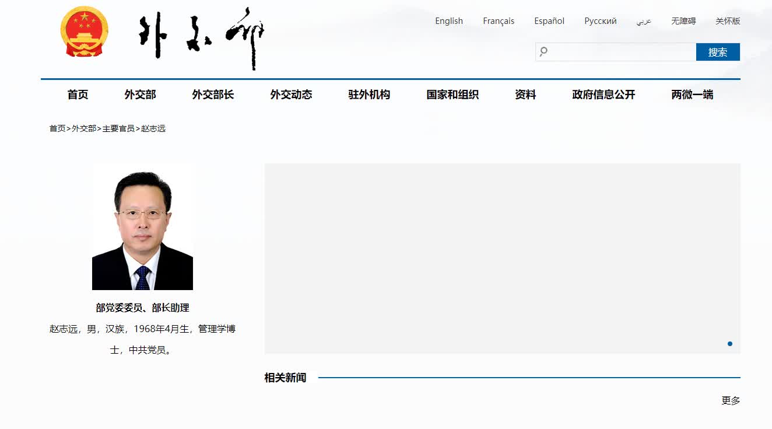Click 主要官员 in the breadcrumb trail
Viewport: 772px width, 429px height.
(118, 128)
